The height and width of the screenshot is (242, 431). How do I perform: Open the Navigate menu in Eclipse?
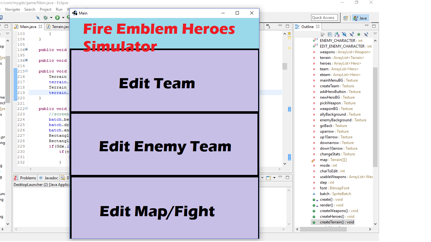(12, 9)
